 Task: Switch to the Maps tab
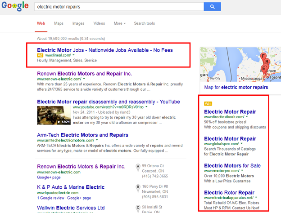coord(59,23)
